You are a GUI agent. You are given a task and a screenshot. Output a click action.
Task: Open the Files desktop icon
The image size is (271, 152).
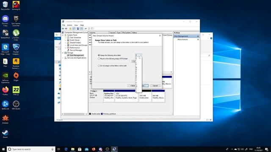[5, 62]
